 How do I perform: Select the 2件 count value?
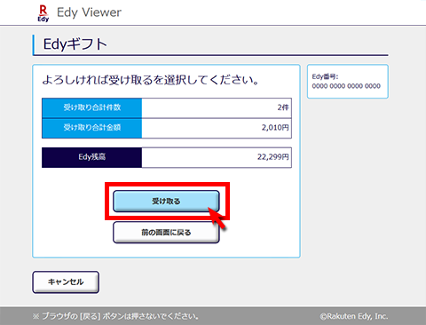(283, 107)
